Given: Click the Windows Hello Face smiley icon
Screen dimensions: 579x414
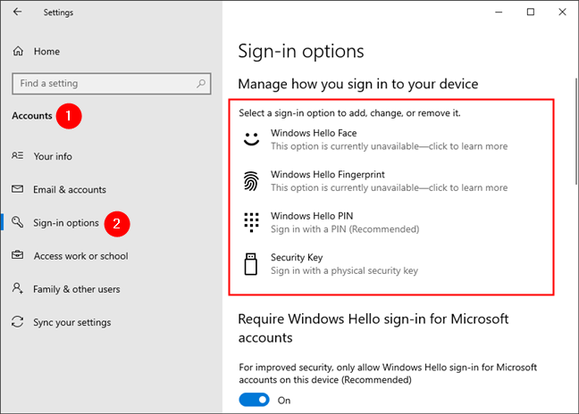Looking at the screenshot, I should (x=250, y=139).
